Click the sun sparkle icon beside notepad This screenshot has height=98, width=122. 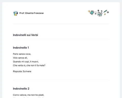click(89, 11)
